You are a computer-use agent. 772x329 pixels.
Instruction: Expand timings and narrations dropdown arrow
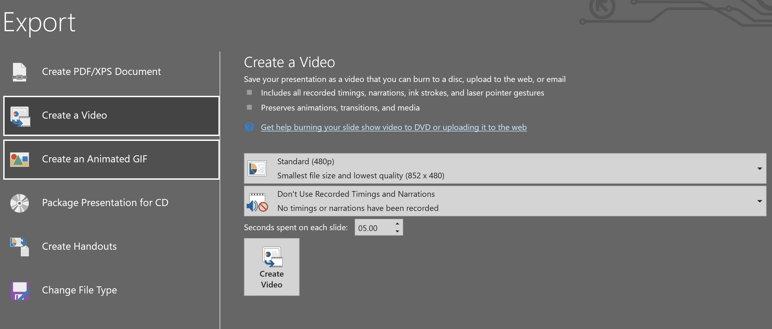[x=760, y=201]
